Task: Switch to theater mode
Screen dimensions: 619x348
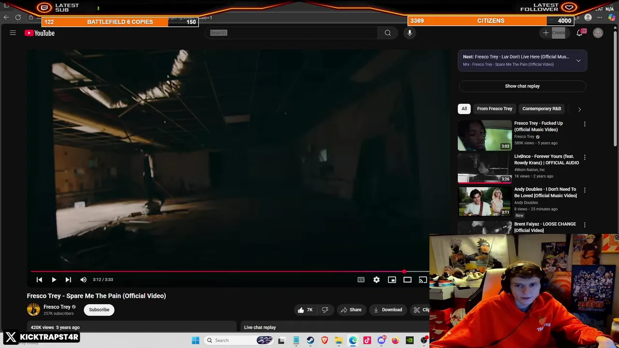Action: click(407, 279)
